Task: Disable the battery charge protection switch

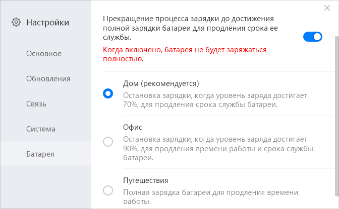Action: 313,37
